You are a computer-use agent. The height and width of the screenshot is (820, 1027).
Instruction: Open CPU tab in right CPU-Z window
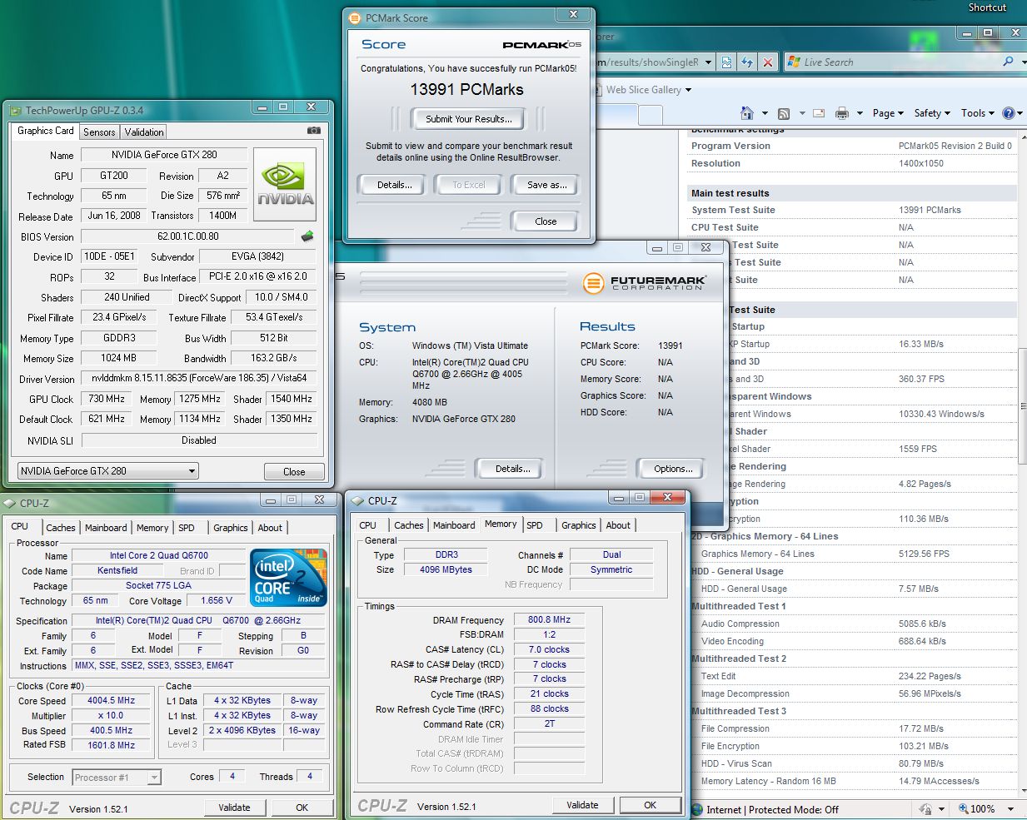point(368,525)
